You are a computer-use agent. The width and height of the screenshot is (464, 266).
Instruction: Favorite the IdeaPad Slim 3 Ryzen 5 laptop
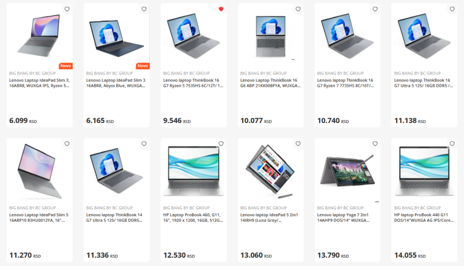tap(67, 9)
